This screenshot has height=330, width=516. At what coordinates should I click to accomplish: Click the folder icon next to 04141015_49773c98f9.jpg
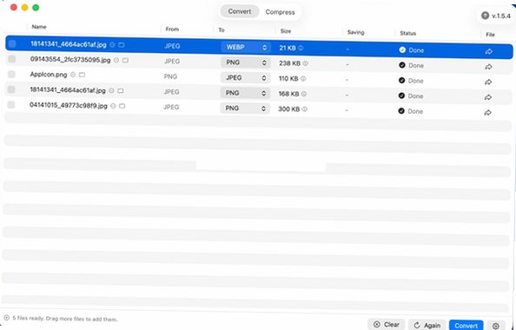[x=122, y=106]
